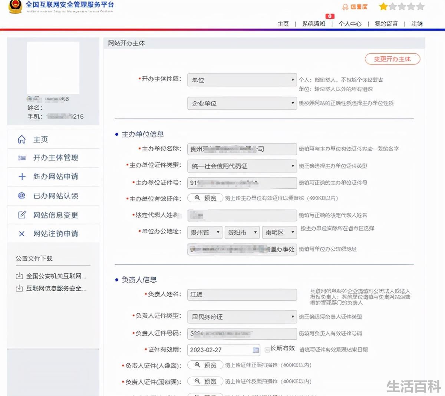Click the X icon beside 网站注销申请
The width and height of the screenshot is (445, 396).
[x=22, y=234]
